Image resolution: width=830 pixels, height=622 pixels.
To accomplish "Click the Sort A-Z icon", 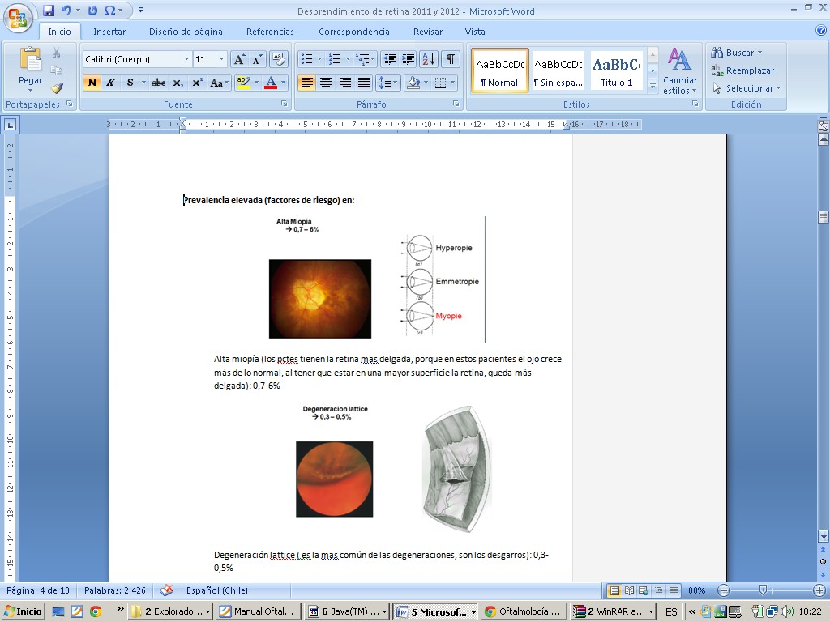I will 429,59.
